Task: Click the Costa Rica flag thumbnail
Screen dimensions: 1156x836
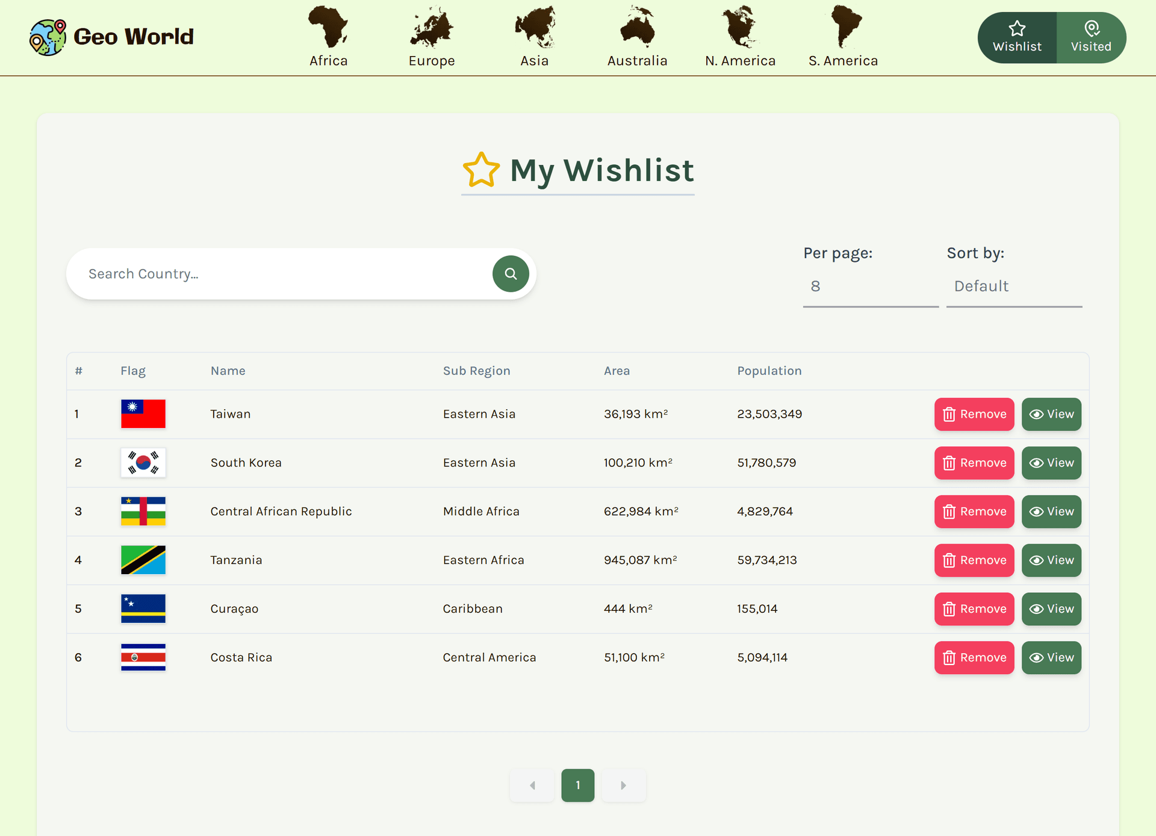Action: coord(143,658)
